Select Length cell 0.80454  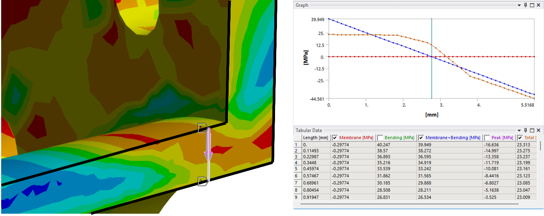pyautogui.click(x=315, y=190)
